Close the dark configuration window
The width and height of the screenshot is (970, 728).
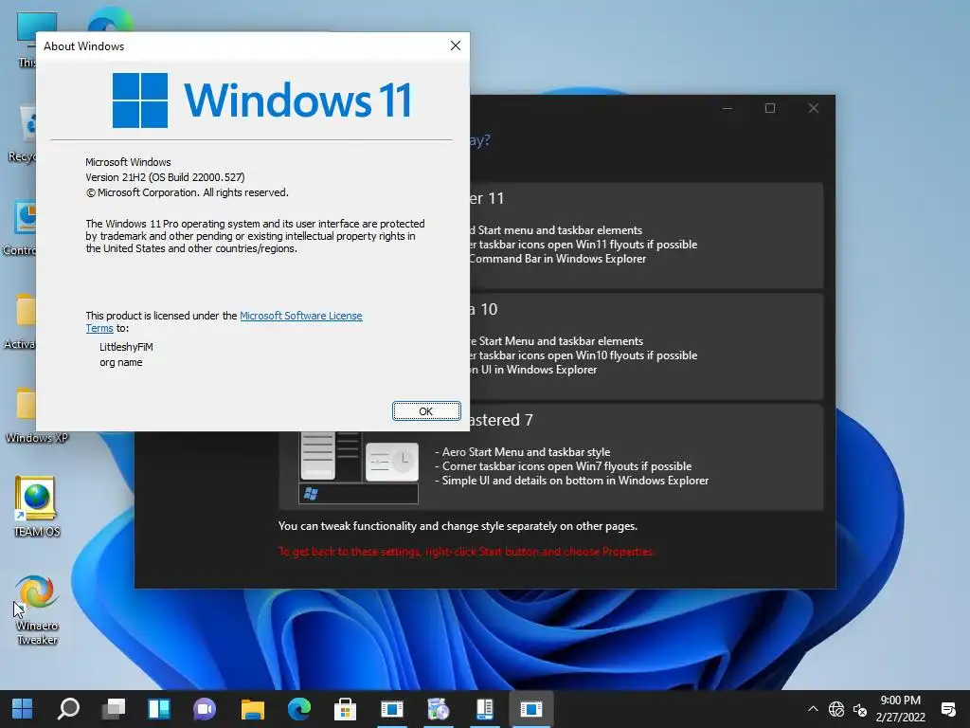pos(814,108)
